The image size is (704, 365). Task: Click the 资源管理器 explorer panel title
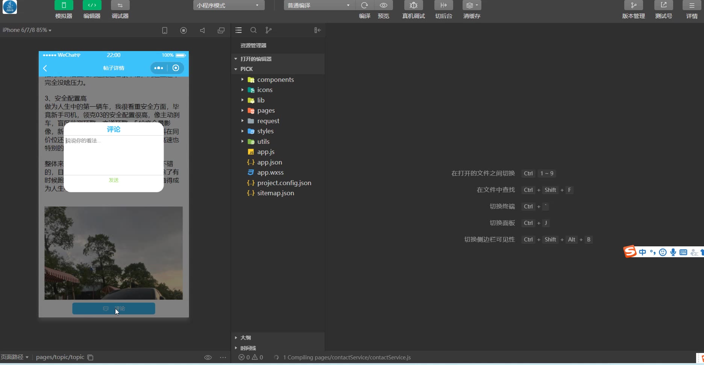coord(253,45)
